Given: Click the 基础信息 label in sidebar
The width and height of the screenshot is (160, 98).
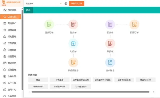Looking at the screenshot, I should [x=12, y=63].
